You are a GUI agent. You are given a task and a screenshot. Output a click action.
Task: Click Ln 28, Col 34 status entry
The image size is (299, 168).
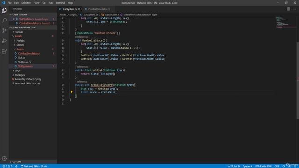coord(234,166)
